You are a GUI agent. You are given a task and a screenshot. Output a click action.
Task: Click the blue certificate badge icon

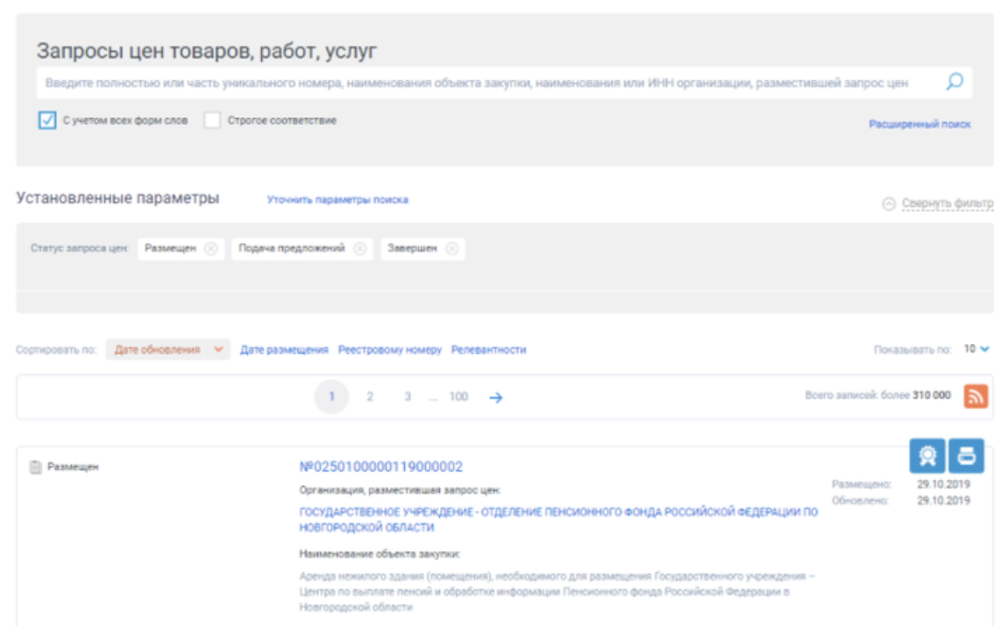(927, 455)
